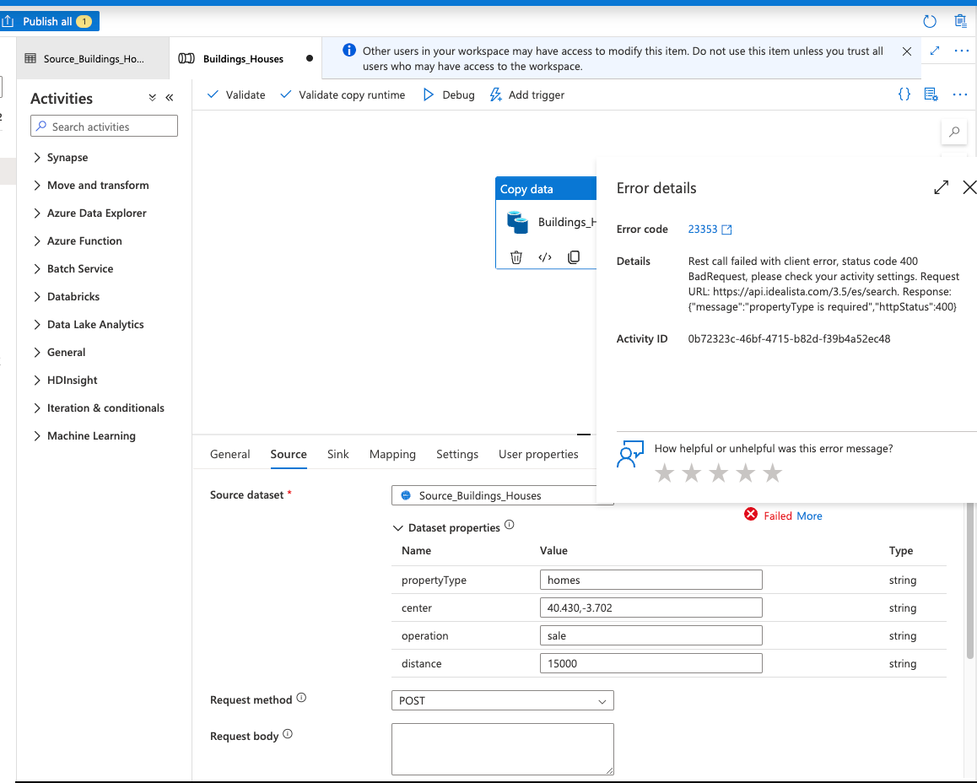Edit operation value field sale
This screenshot has width=977, height=783.
[650, 635]
